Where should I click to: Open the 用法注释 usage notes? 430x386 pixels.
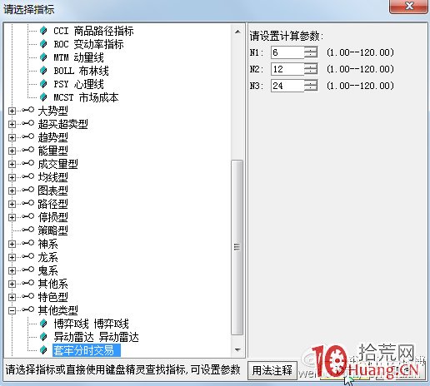pos(272,370)
